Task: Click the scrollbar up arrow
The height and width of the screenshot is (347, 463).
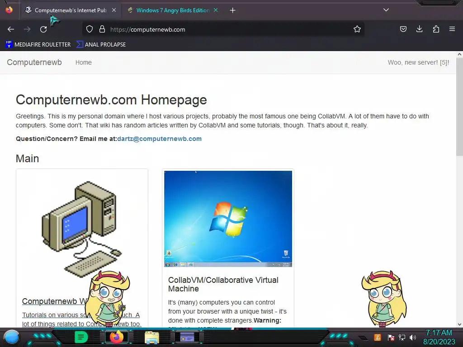Action: [459, 54]
